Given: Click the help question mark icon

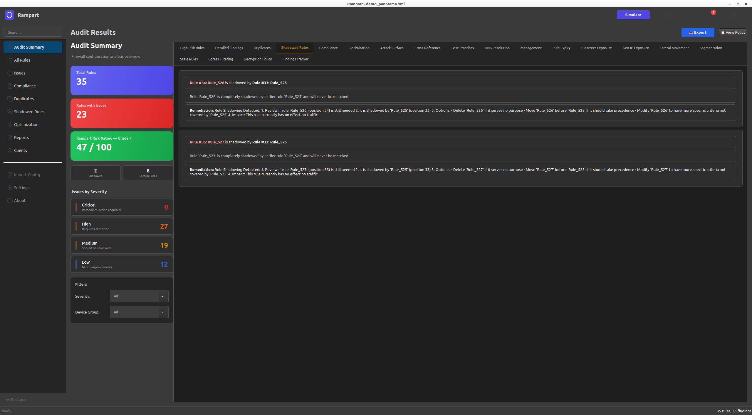Looking at the screenshot, I should (669, 15).
